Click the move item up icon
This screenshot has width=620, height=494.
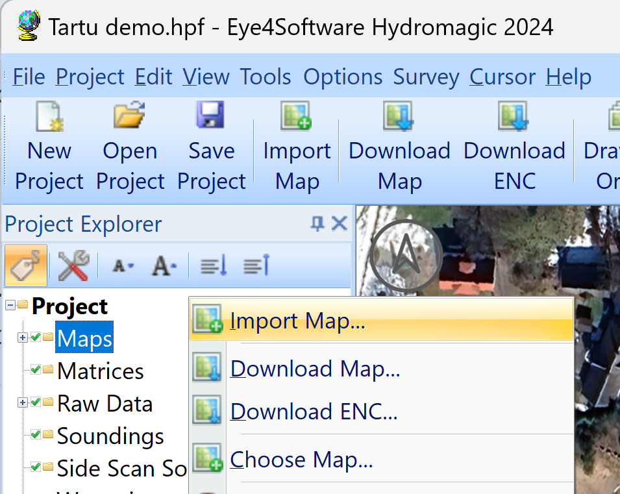pyautogui.click(x=256, y=265)
